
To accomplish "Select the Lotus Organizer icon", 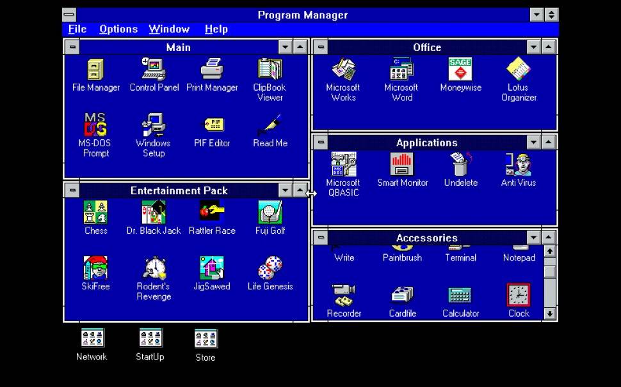I will coord(519,70).
